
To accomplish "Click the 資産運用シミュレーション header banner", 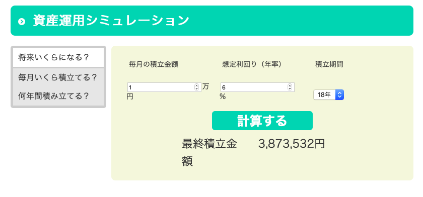I will click(212, 21).
